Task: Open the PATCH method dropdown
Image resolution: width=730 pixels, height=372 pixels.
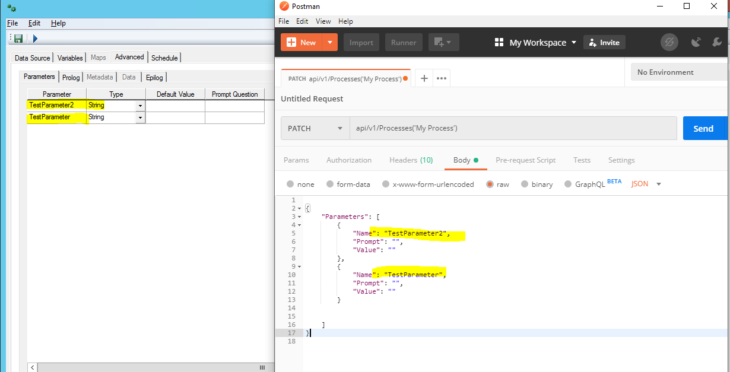Action: (x=315, y=128)
